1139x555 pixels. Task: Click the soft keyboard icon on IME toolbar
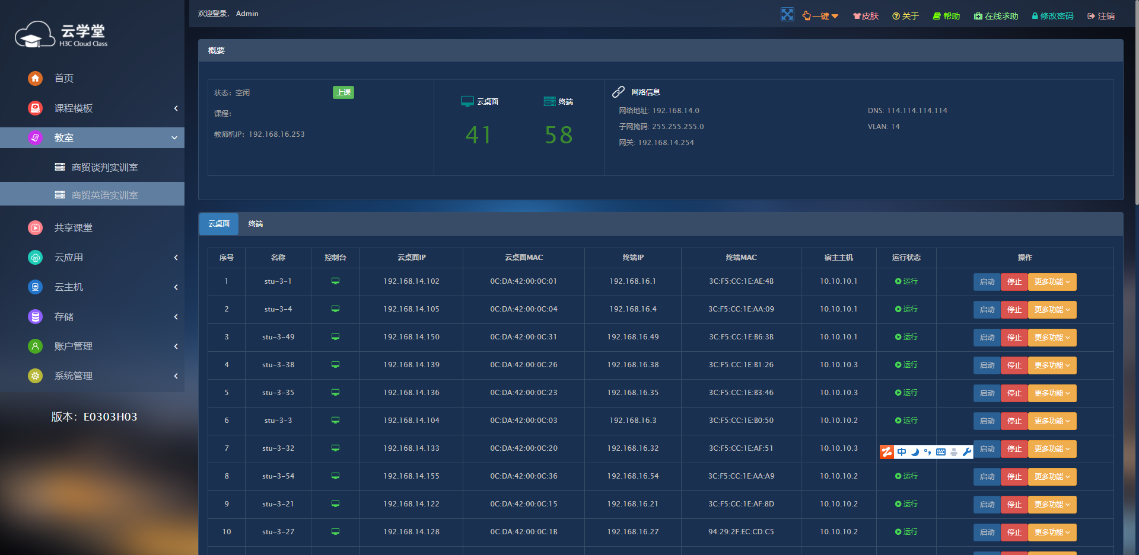click(941, 452)
